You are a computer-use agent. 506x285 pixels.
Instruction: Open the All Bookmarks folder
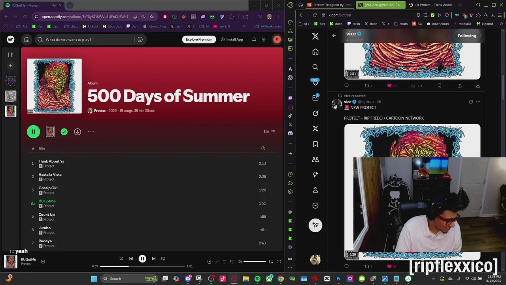(268, 27)
